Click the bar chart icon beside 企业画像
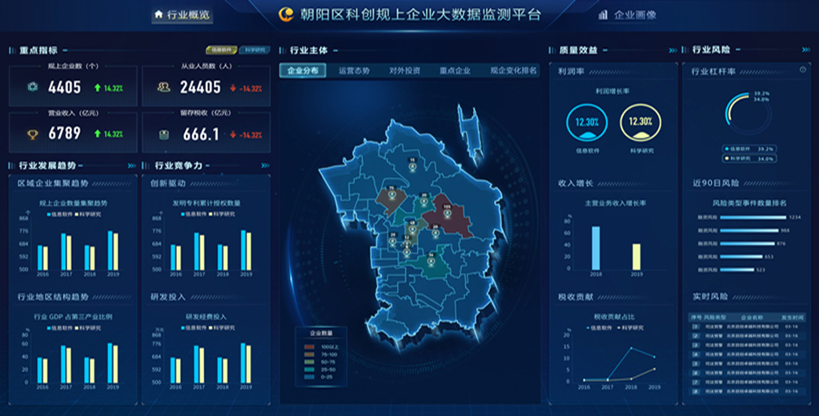Viewport: 819px width, 416px height. [x=602, y=14]
